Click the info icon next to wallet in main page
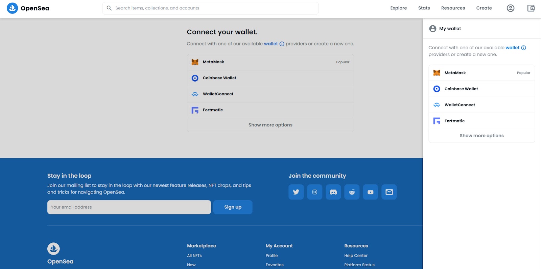541x269 pixels. [x=282, y=44]
